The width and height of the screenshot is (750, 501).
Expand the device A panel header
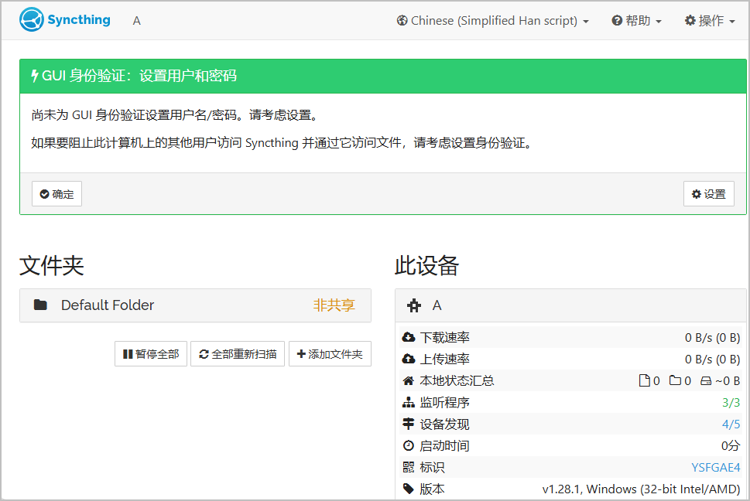coord(570,305)
